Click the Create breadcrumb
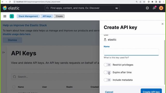This screenshot has width=166, height=93. 59,16
